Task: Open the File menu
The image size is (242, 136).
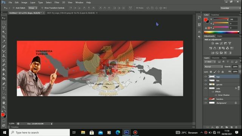Action: coord(10,3)
